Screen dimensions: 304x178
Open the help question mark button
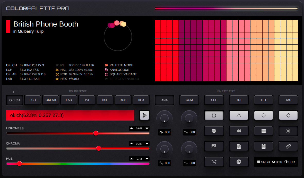pyautogui.click(x=239, y=162)
